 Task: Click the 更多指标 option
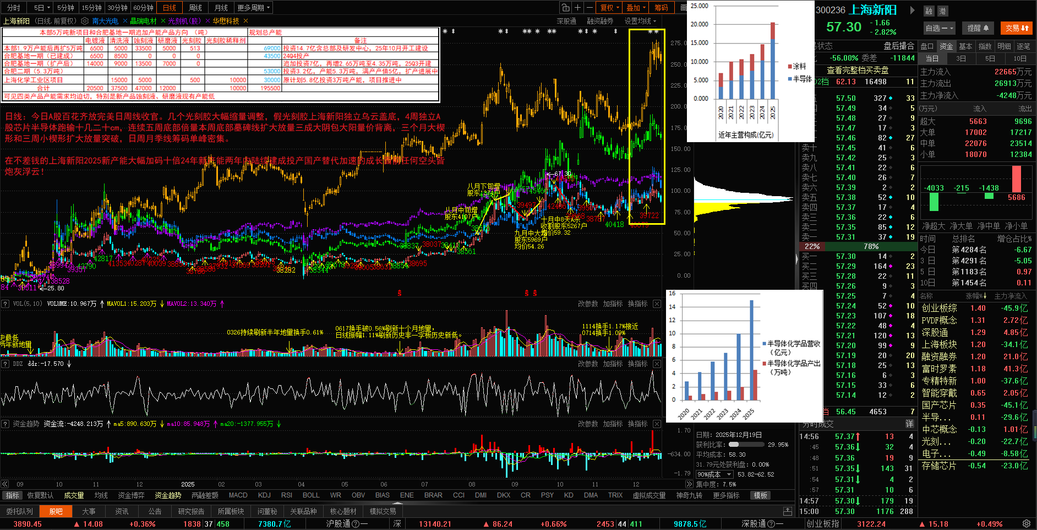pyautogui.click(x=726, y=495)
